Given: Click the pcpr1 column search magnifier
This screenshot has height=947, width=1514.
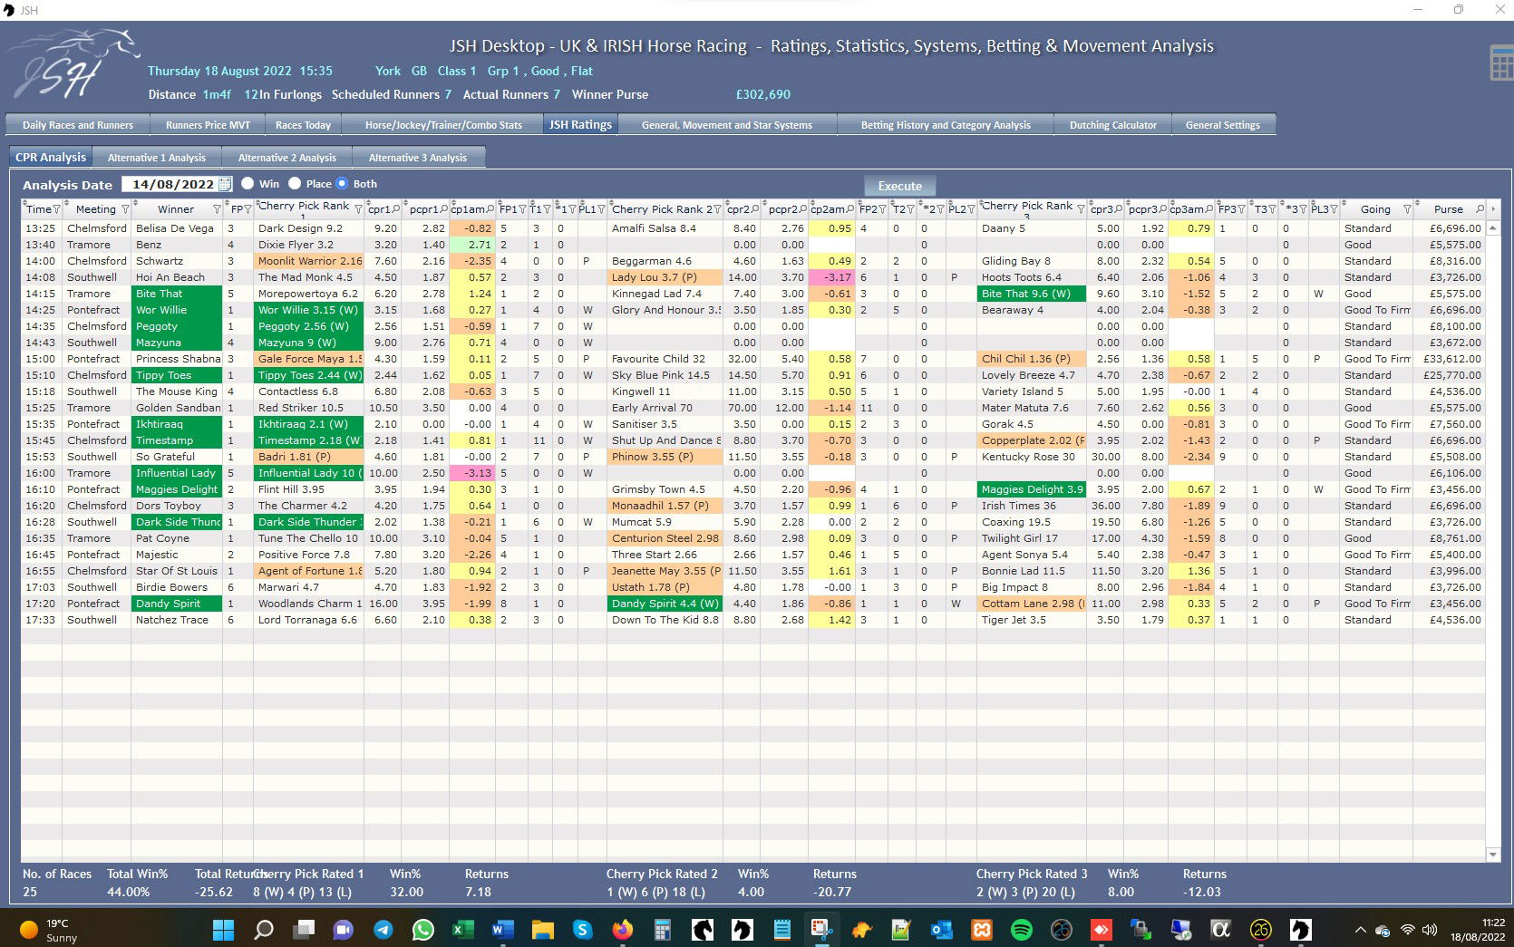Looking at the screenshot, I should [x=442, y=209].
